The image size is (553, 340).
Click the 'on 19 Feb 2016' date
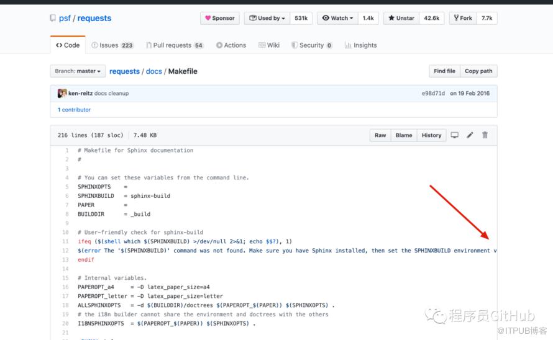click(470, 93)
